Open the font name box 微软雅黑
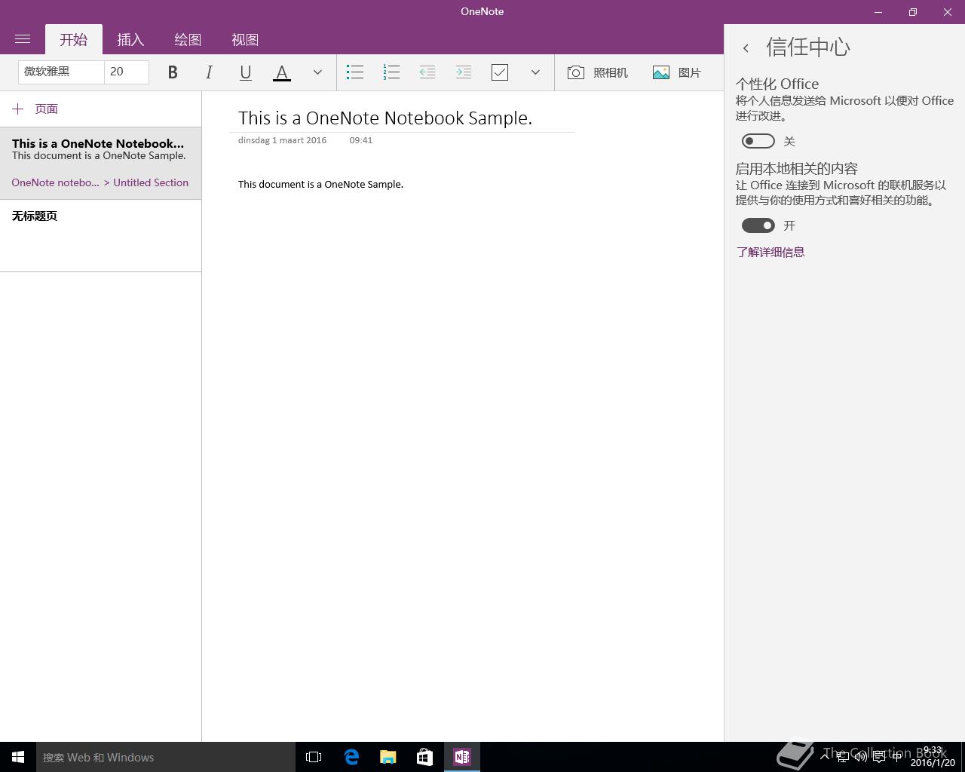 (x=61, y=72)
